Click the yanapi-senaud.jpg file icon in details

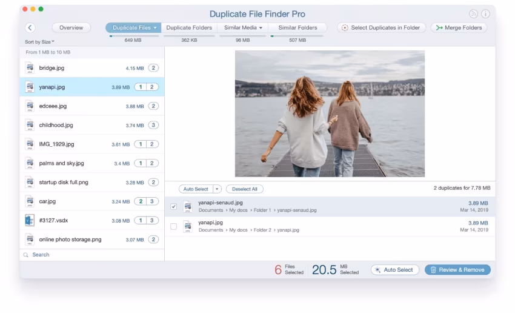pos(188,206)
